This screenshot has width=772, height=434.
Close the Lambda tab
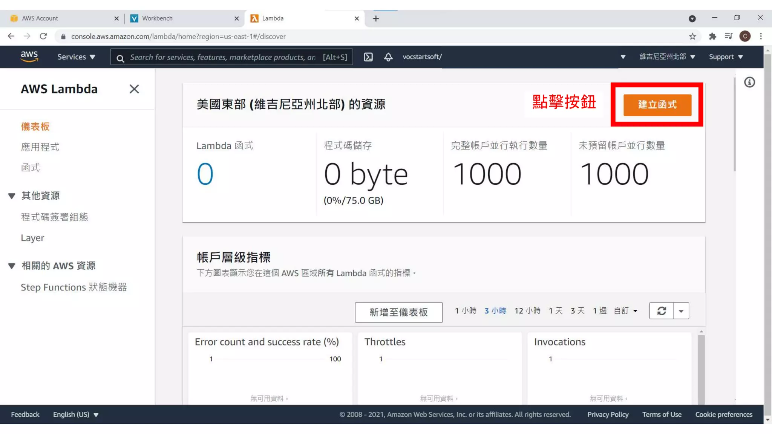357,18
